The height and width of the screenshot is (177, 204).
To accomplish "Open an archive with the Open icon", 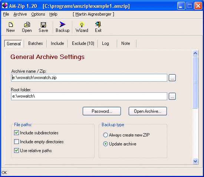I will click(27, 24).
